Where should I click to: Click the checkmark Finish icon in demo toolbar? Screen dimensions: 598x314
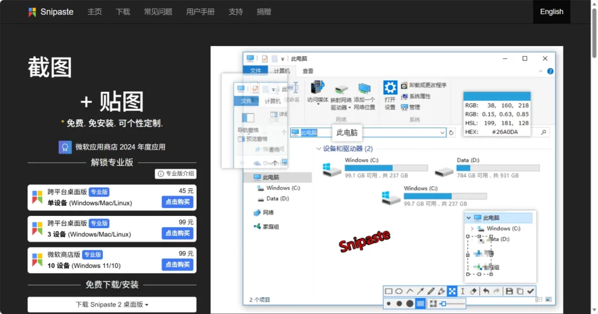click(530, 291)
